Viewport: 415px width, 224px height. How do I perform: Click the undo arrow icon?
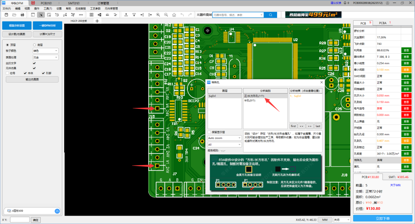pyautogui.click(x=182, y=15)
